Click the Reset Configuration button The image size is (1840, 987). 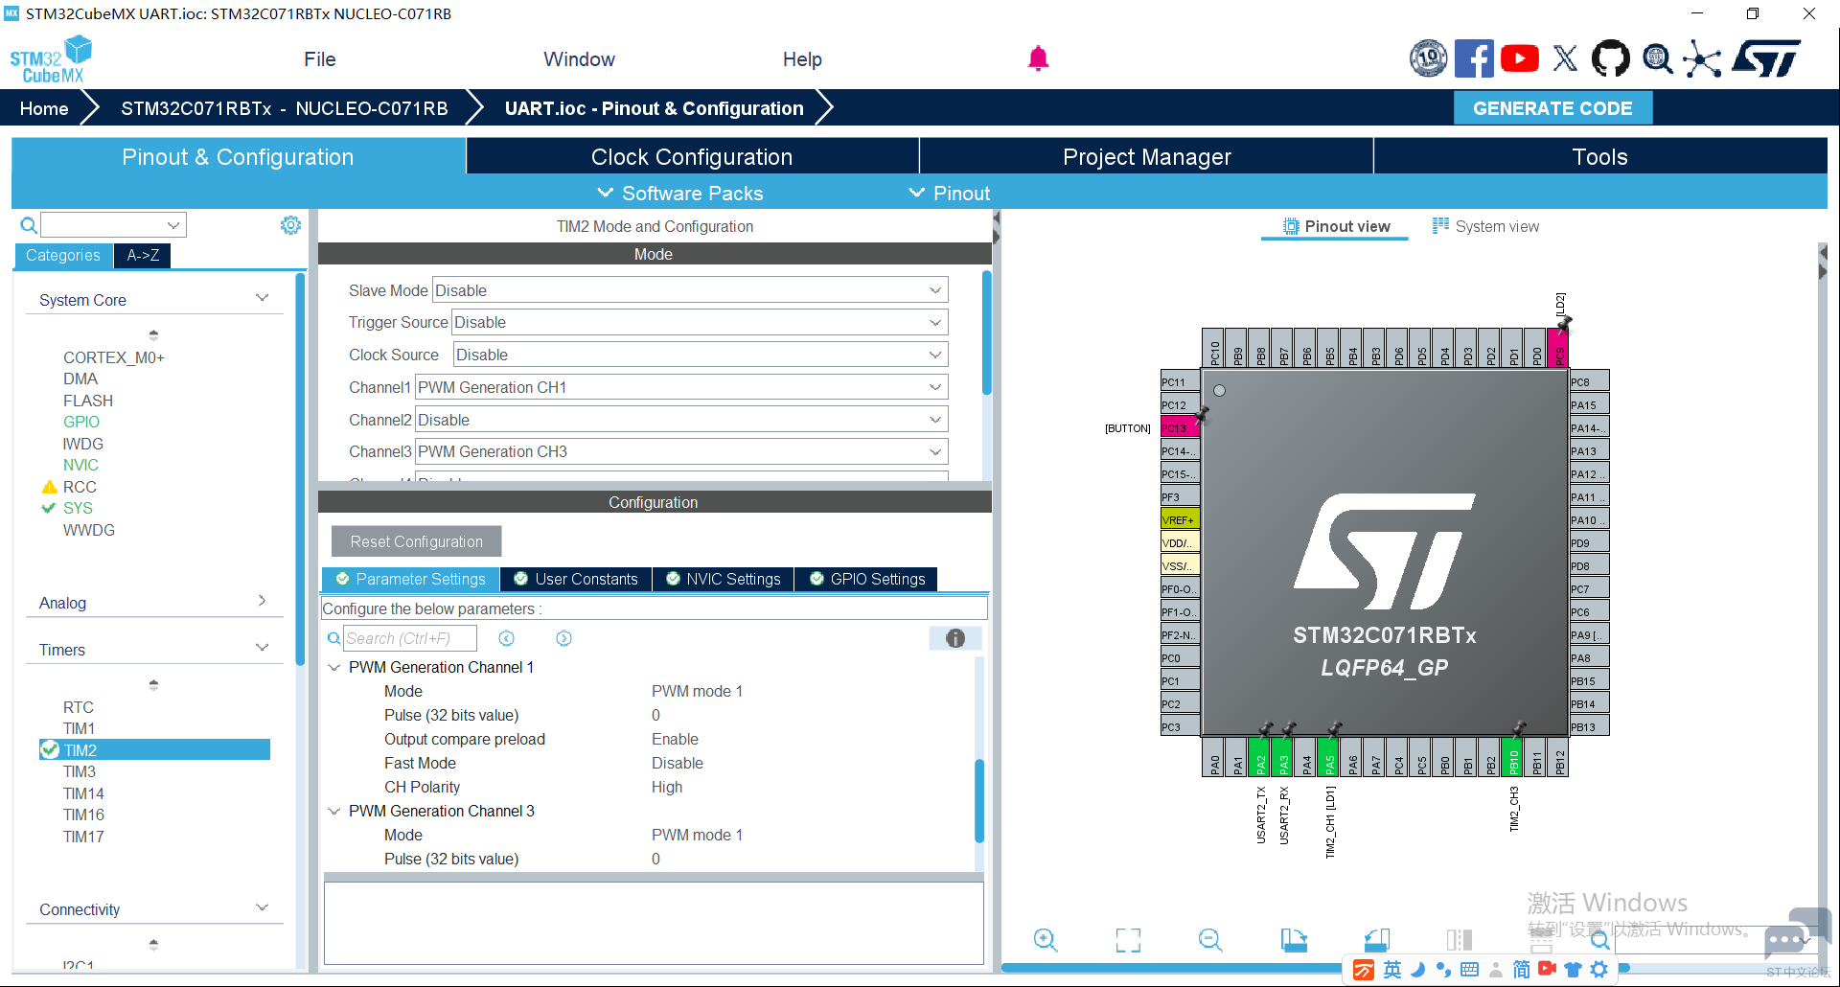[x=417, y=541]
